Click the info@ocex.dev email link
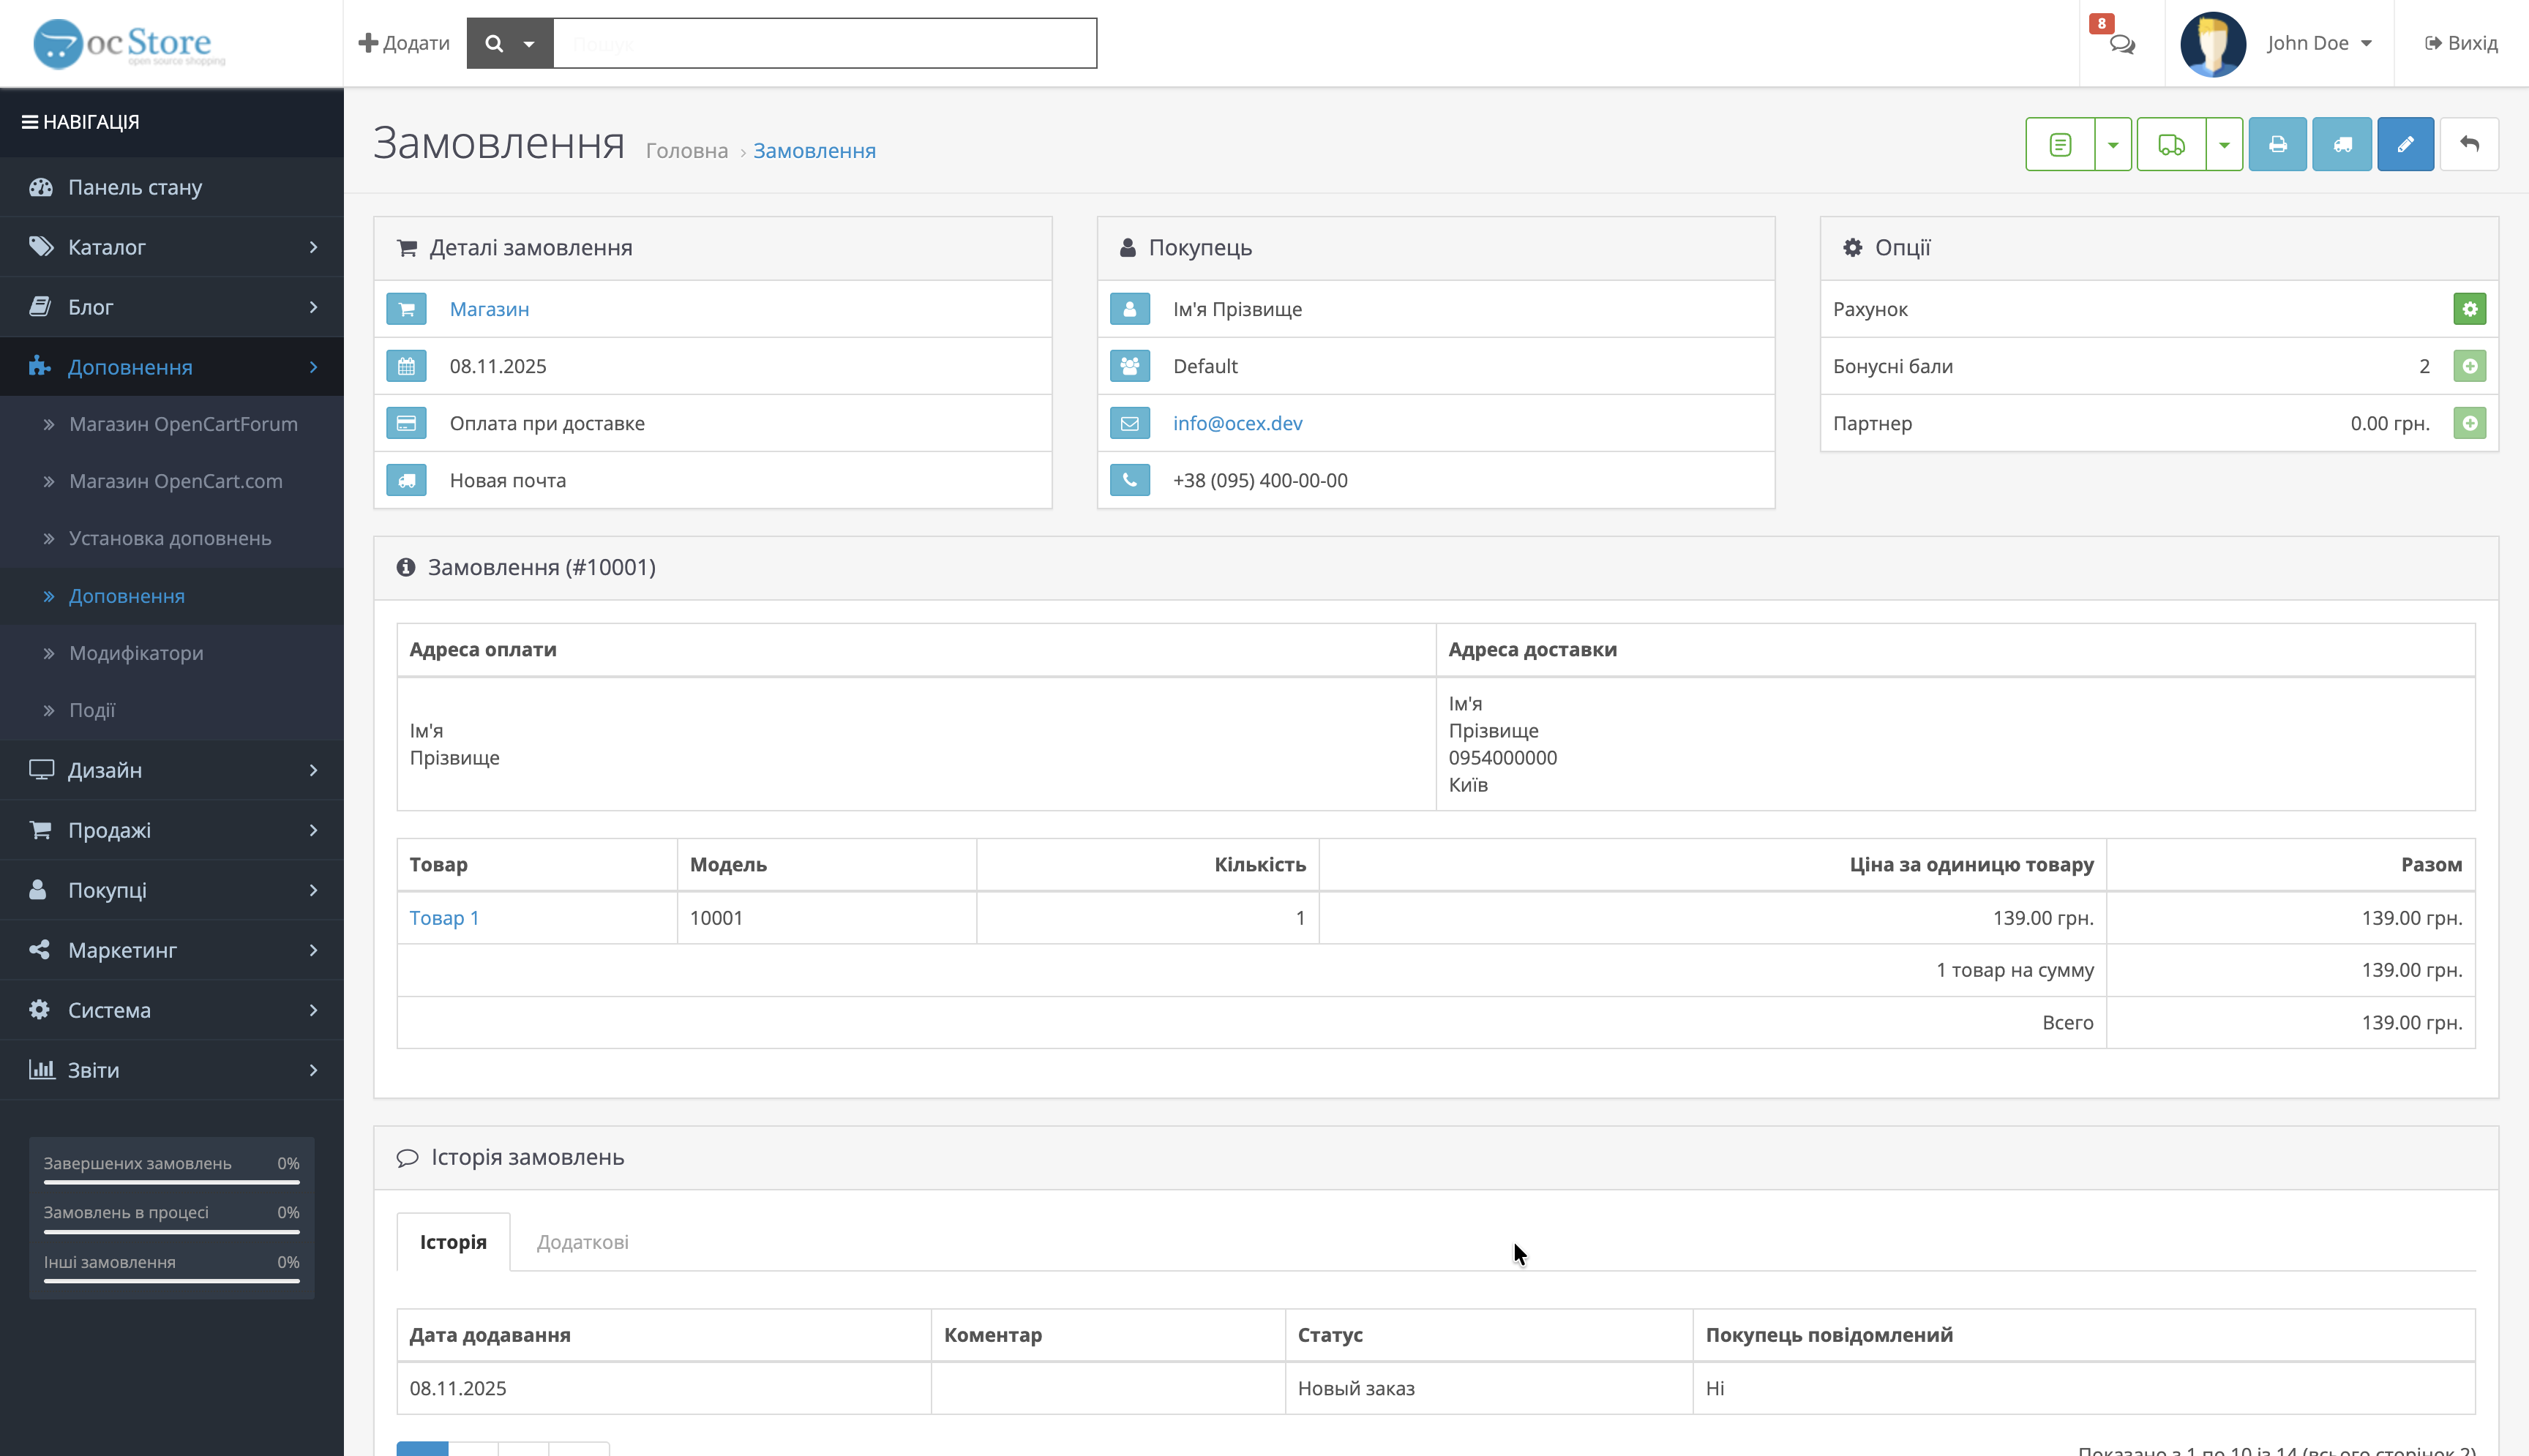 (x=1237, y=423)
